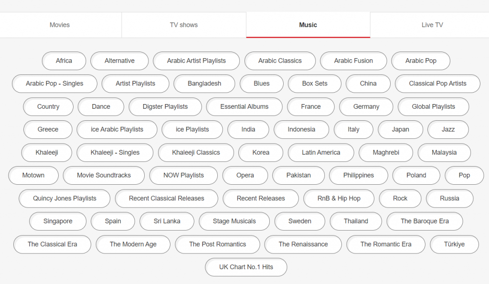
Task: Switch to the Movies tab
Action: click(x=60, y=25)
